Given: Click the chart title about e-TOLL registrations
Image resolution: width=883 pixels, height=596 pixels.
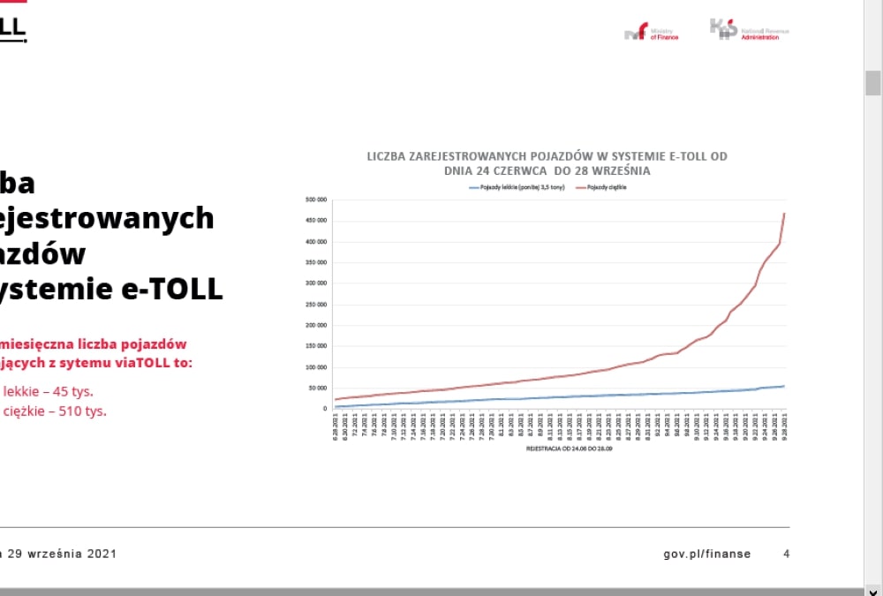Looking at the screenshot, I should pyautogui.click(x=547, y=163).
